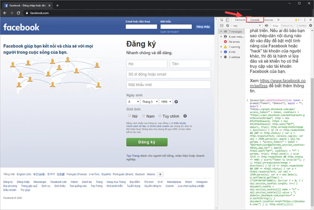Click the browser reload page icon
The height and width of the screenshot is (210, 314).
click(x=19, y=13)
